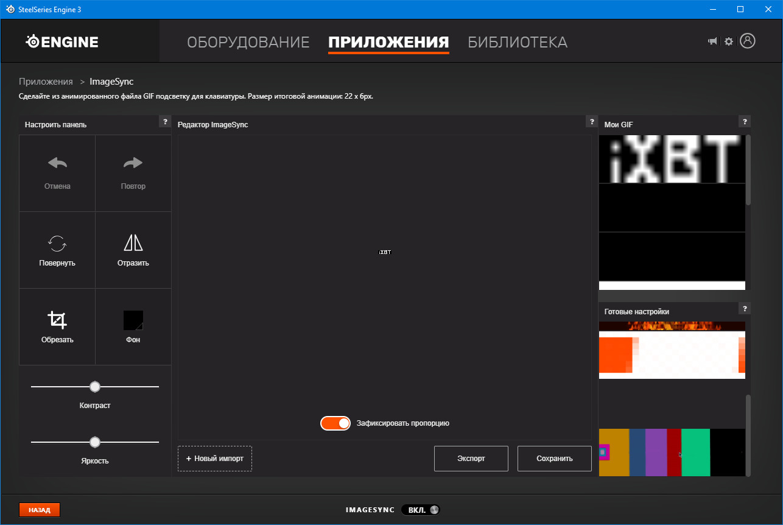The height and width of the screenshot is (525, 783).
Task: Click the Повтор redo arrow icon
Action: point(133,163)
